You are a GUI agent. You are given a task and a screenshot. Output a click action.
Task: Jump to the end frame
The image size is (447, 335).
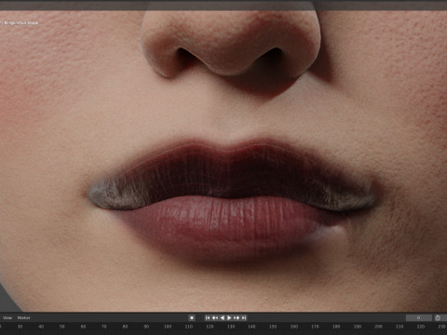tap(244, 317)
